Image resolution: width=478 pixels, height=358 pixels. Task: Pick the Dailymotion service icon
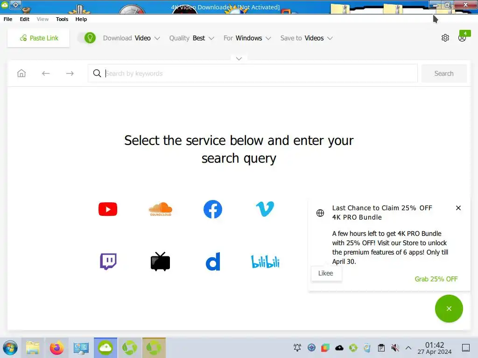(x=213, y=262)
